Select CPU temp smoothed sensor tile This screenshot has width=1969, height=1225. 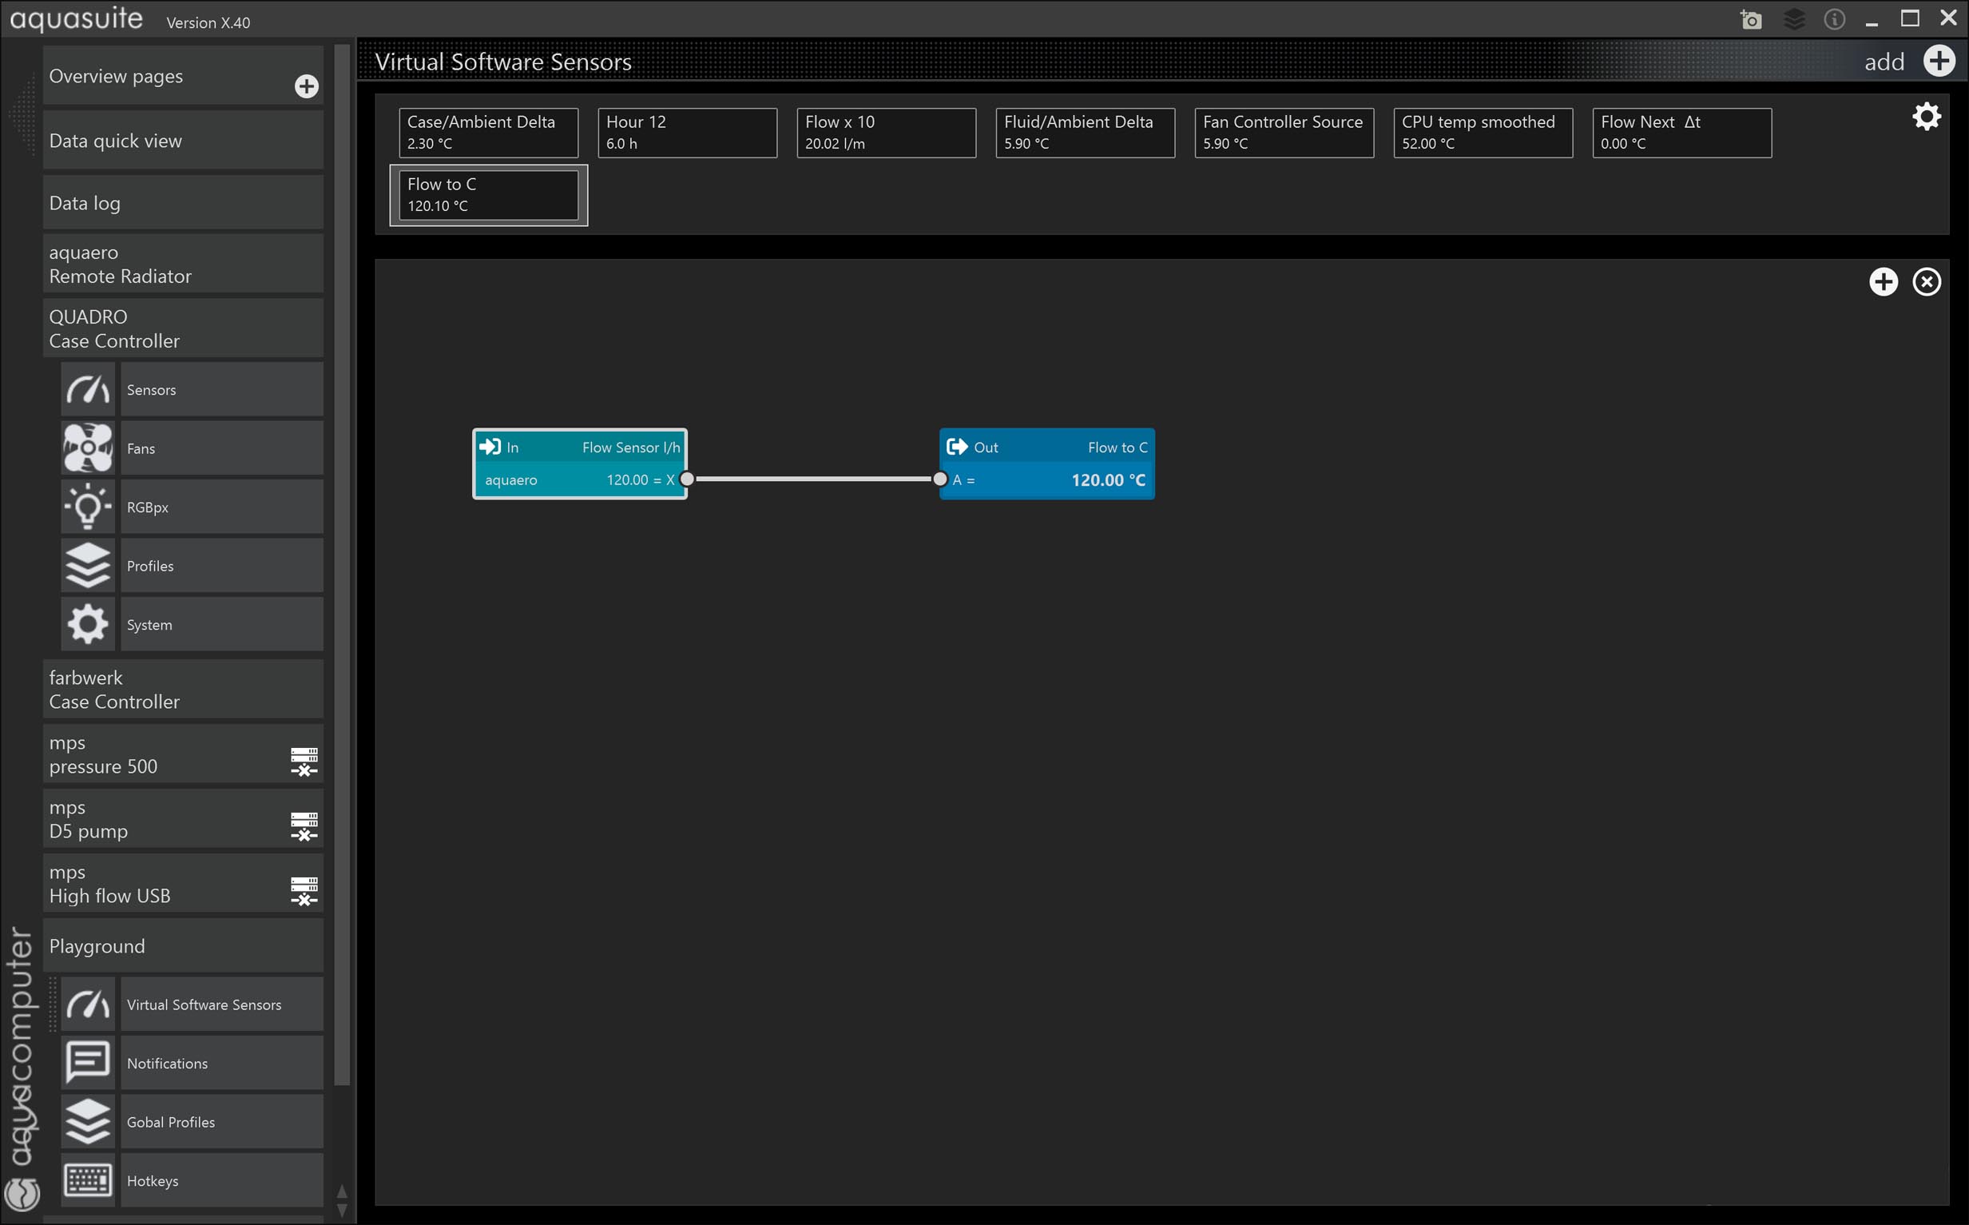(x=1483, y=133)
